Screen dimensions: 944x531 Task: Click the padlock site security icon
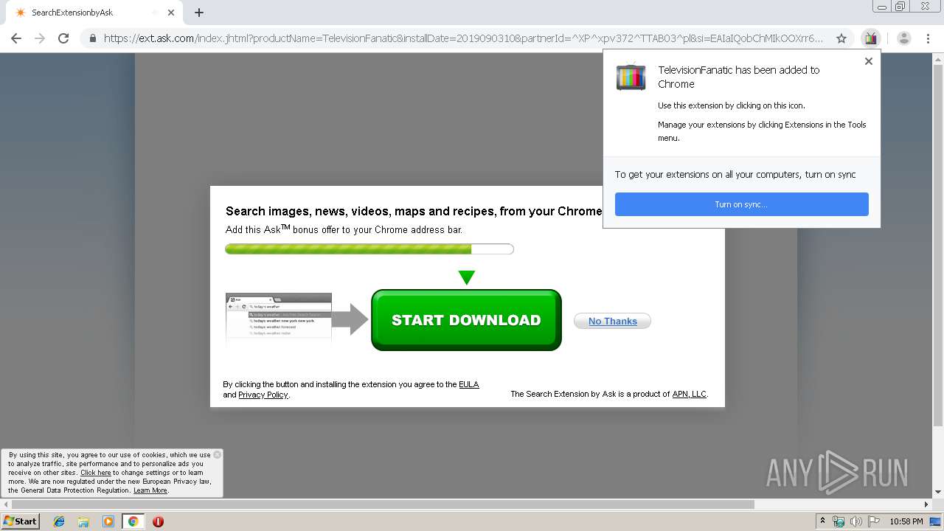click(93, 38)
